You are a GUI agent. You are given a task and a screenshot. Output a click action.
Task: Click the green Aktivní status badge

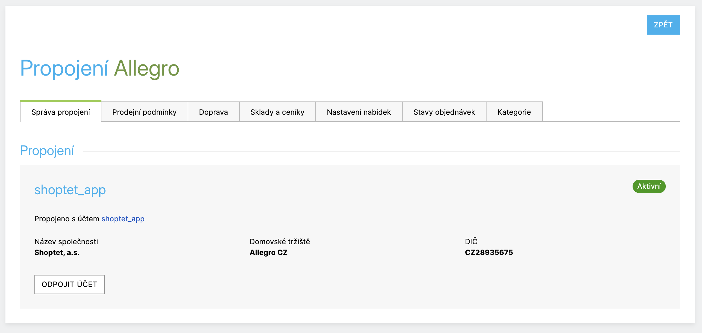(x=649, y=186)
